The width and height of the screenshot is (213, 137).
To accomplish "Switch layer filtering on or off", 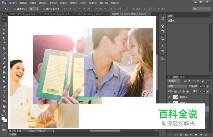I will tap(209, 81).
